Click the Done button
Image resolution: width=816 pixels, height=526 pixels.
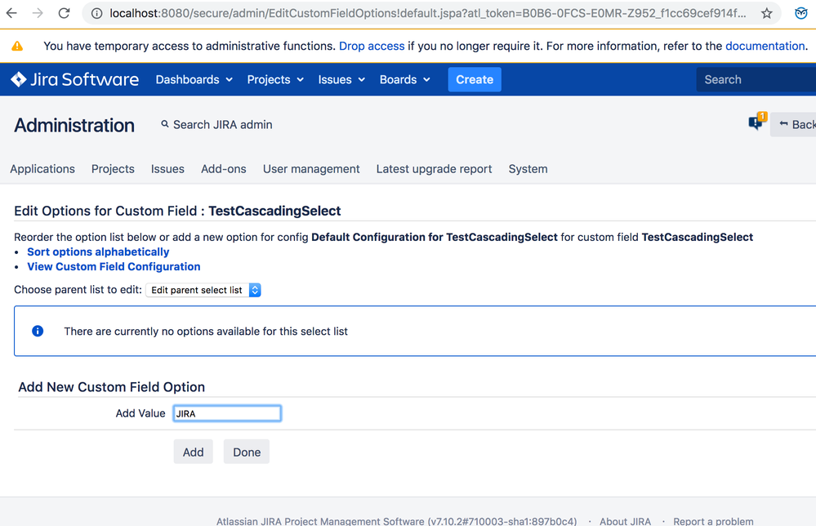tap(247, 452)
